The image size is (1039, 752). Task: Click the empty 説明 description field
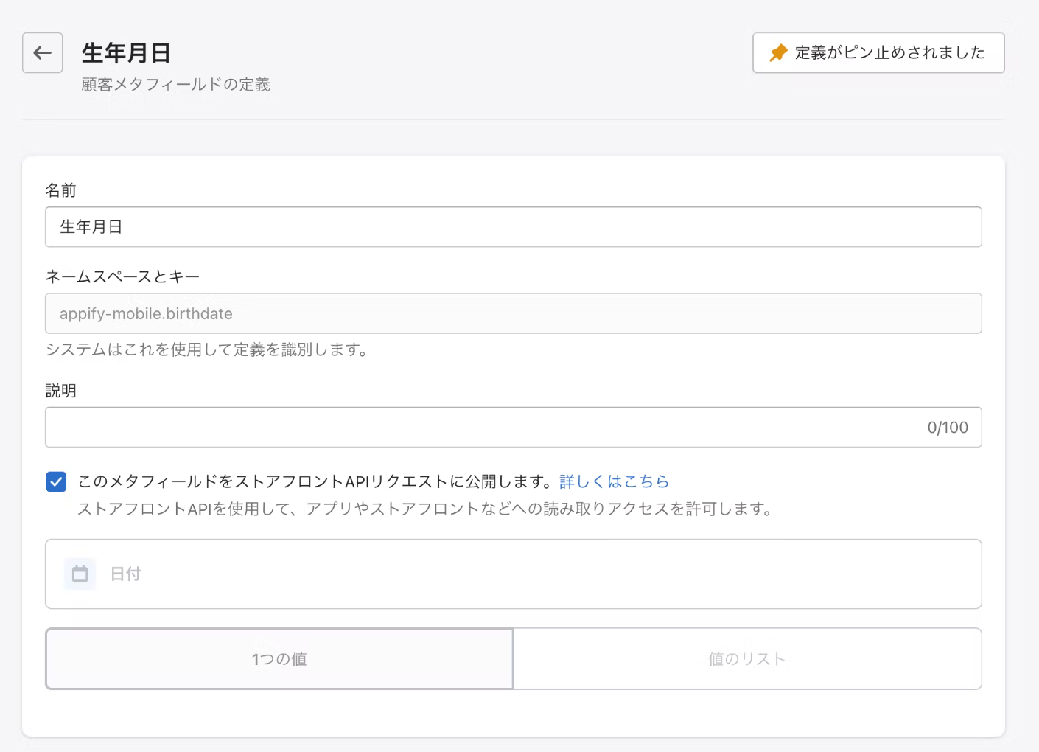click(x=513, y=427)
